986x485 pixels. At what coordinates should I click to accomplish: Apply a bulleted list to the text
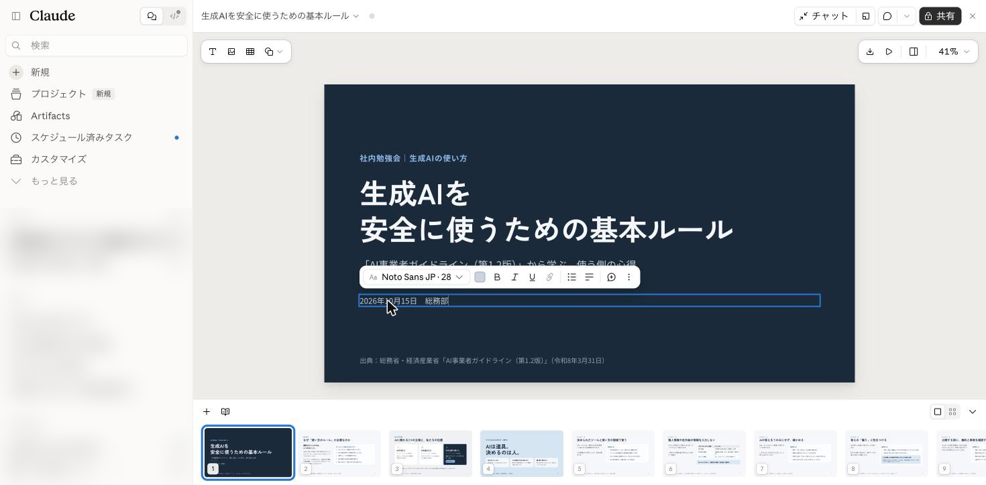coord(571,277)
